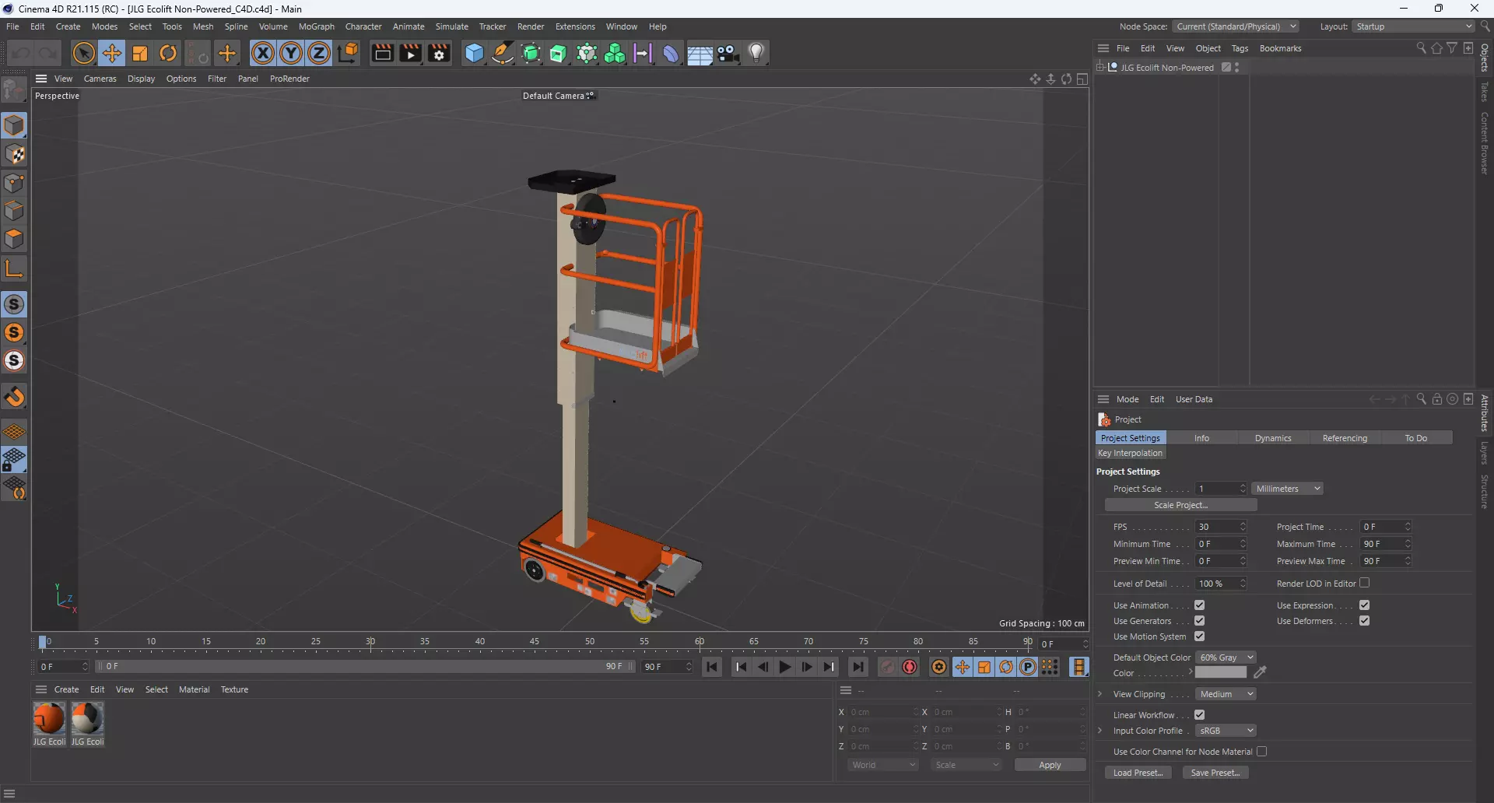Viewport: 1494px width, 803px height.
Task: Click timeline ruler at frame 30
Action: [x=370, y=643]
